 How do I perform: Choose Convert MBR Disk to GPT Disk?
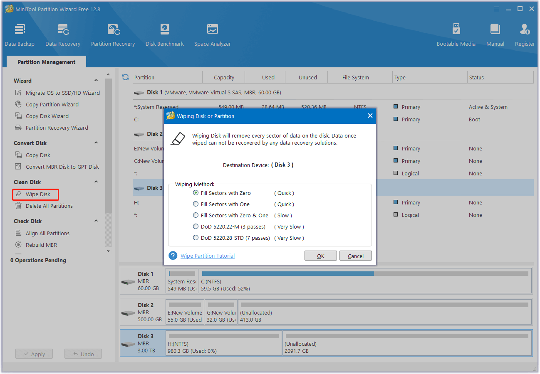coord(57,167)
